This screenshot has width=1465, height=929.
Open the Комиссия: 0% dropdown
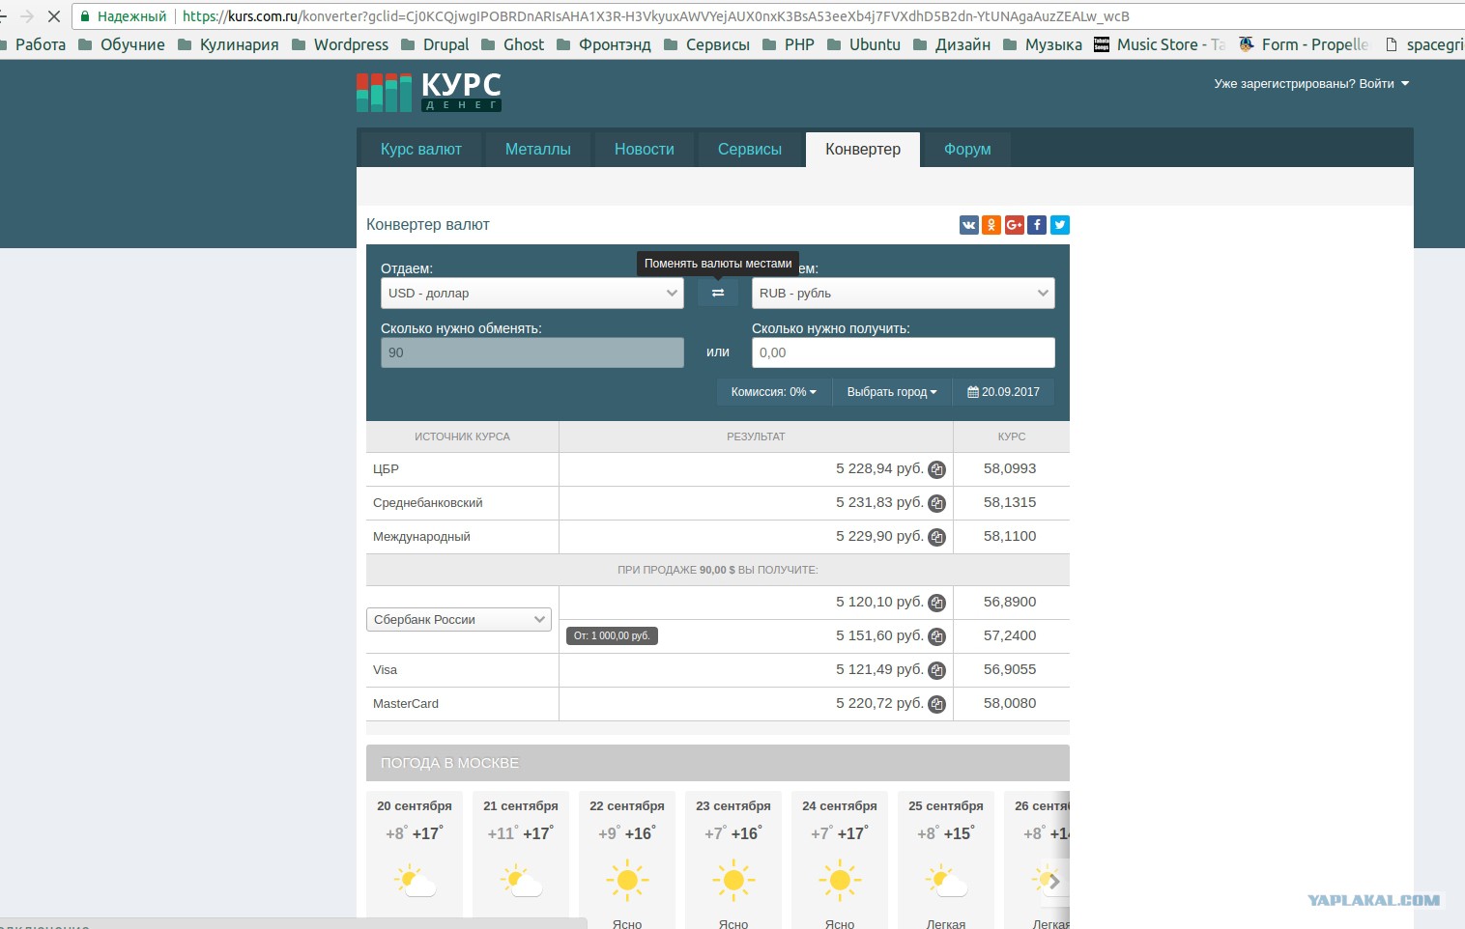[x=774, y=392]
